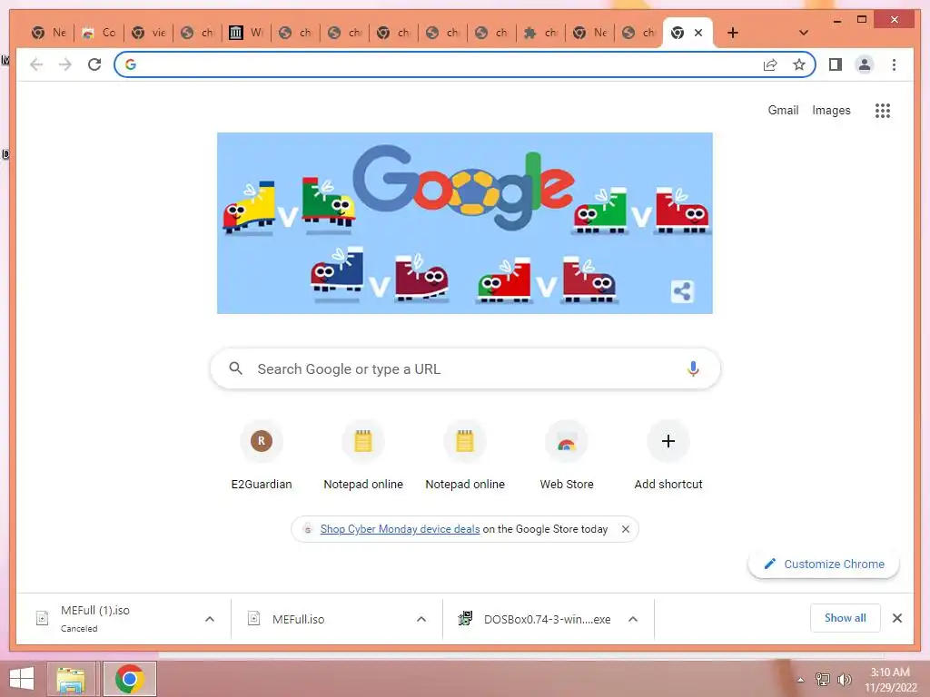Viewport: 930px width, 697px height.
Task: Open the Chrome profile avatar menu
Action: point(865,64)
